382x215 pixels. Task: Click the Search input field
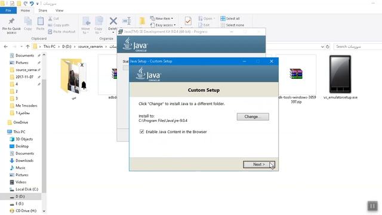[358, 47]
